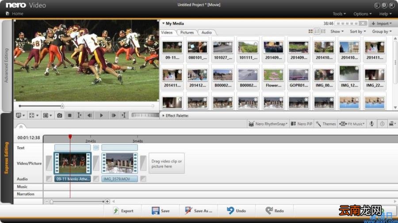Open Fit Music options
The width and height of the screenshot is (398, 223).
tap(352, 124)
